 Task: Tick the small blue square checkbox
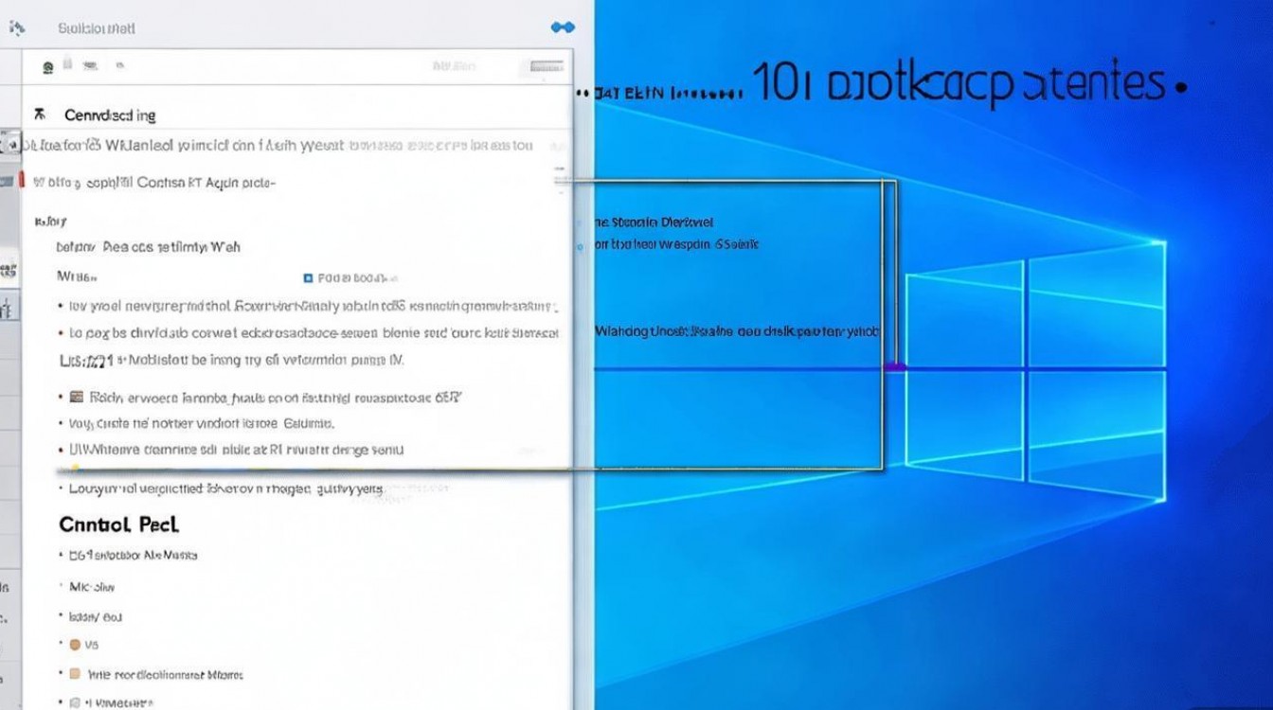(x=308, y=278)
